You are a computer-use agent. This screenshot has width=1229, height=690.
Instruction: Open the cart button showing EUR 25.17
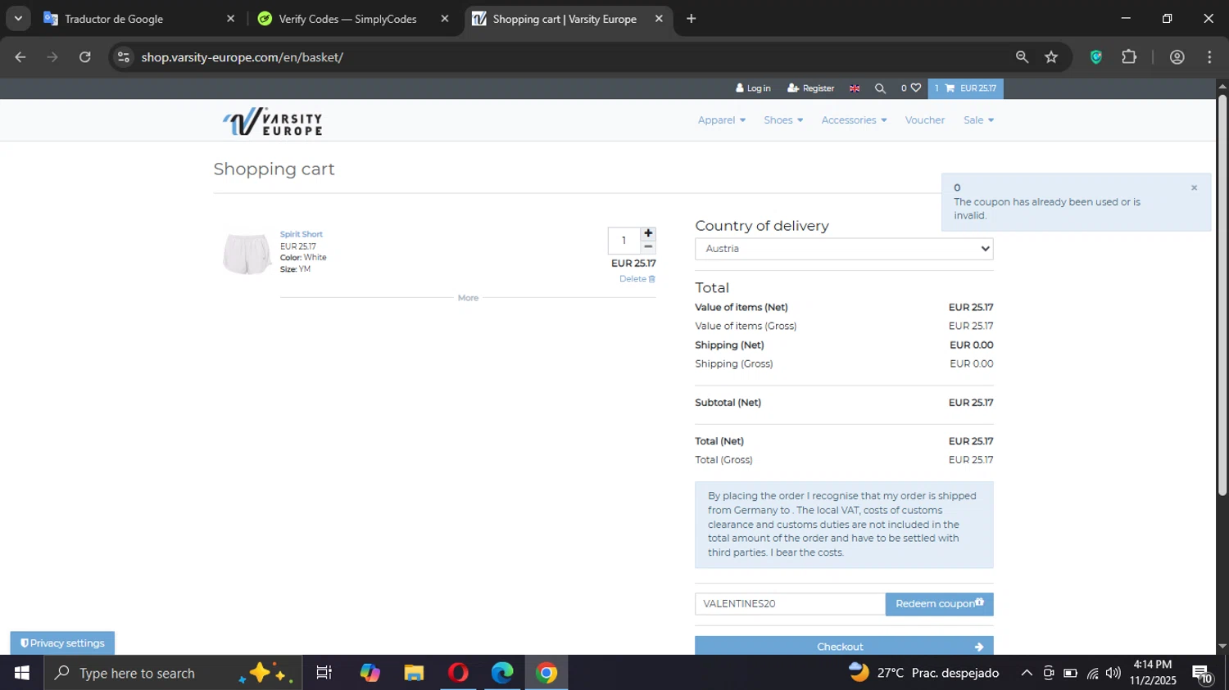pyautogui.click(x=965, y=88)
